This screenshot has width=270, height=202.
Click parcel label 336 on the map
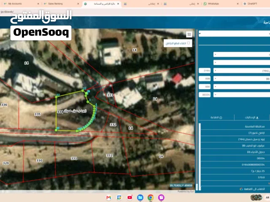click(4, 105)
